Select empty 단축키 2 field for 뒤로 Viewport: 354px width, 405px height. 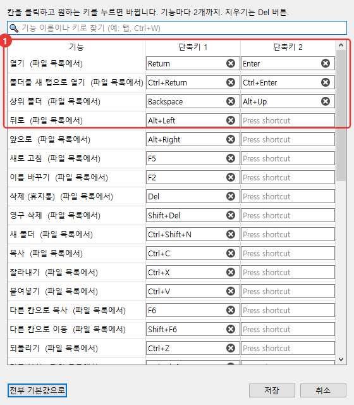288,120
